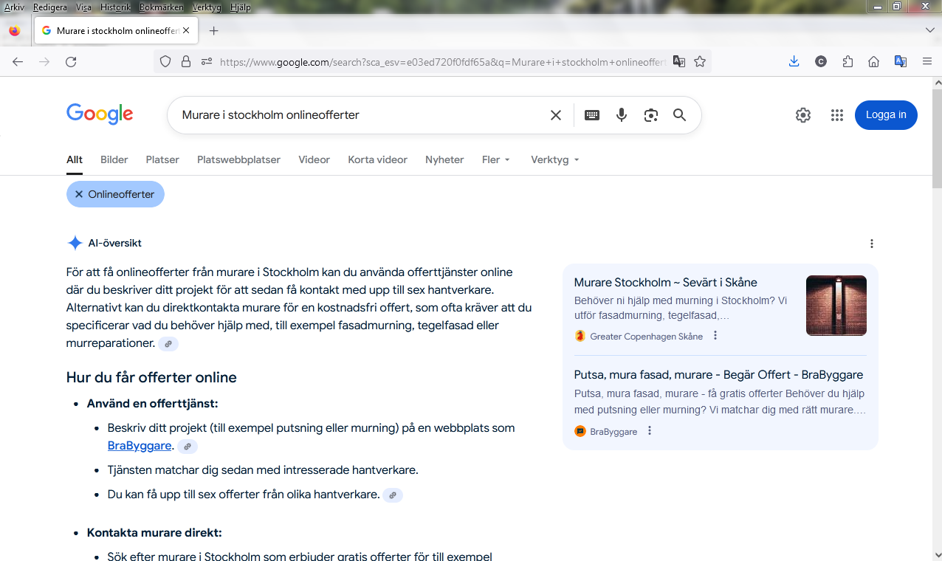Click inside the Google search input field

coord(354,115)
